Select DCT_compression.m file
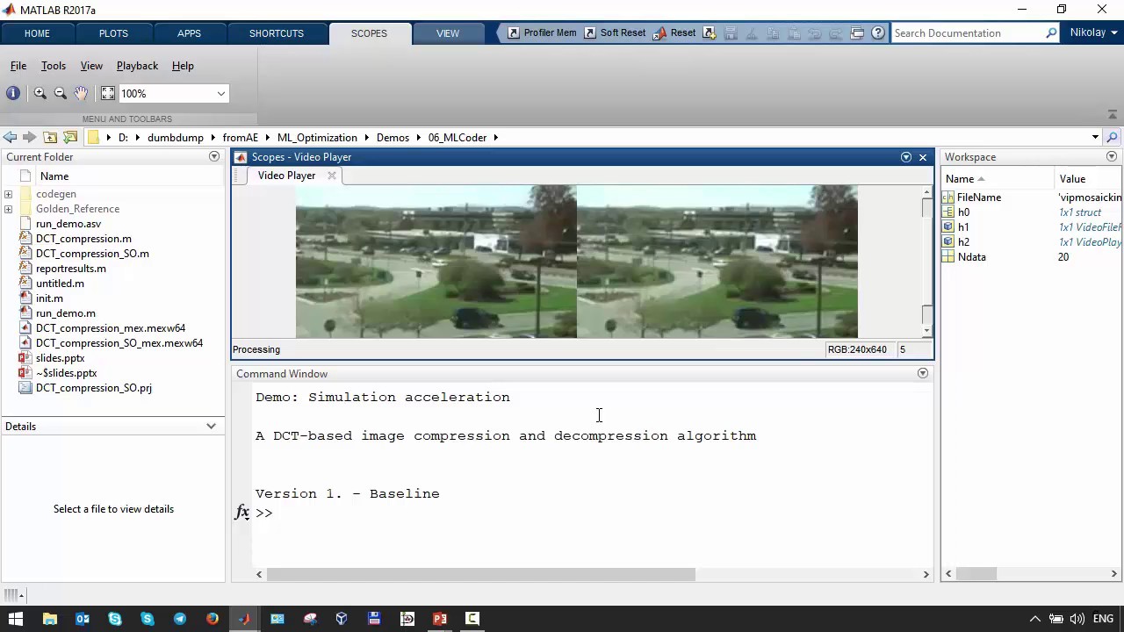 coord(83,239)
